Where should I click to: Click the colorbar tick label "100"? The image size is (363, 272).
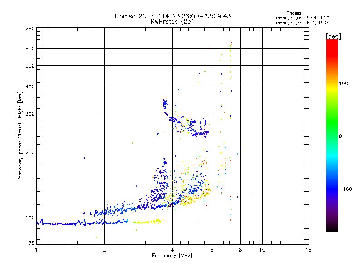[343, 83]
